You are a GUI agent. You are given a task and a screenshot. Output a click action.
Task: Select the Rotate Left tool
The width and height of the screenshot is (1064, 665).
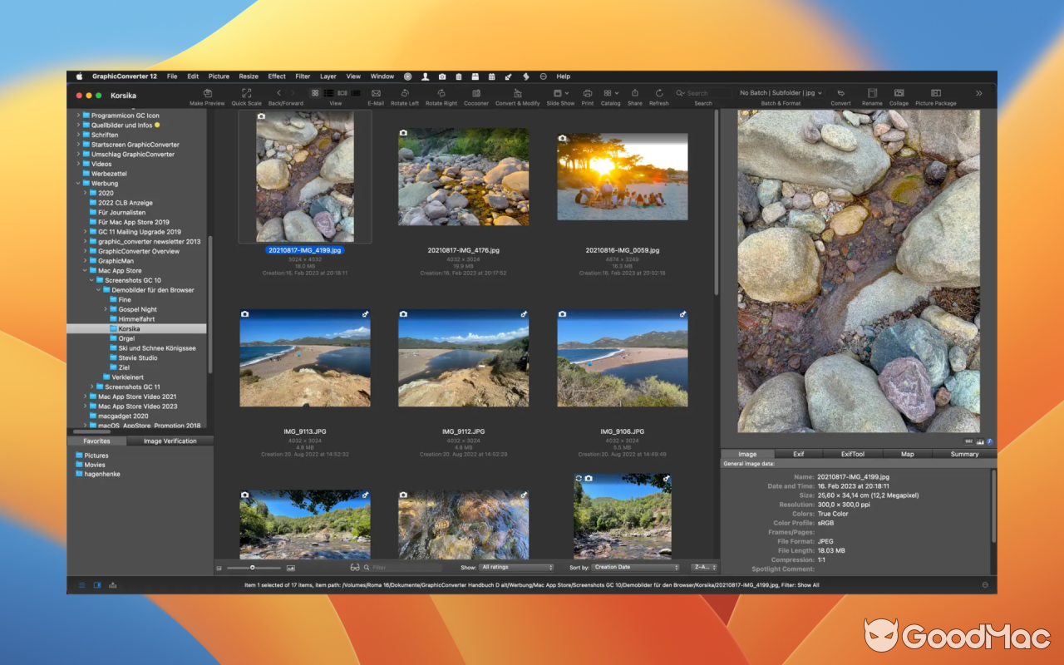click(404, 92)
